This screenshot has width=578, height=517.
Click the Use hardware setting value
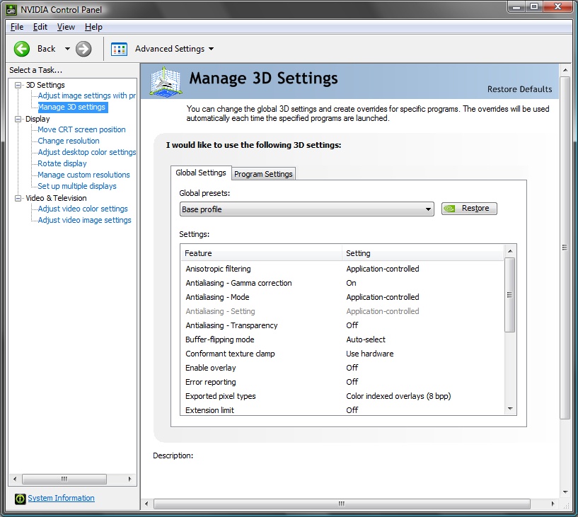(x=370, y=354)
